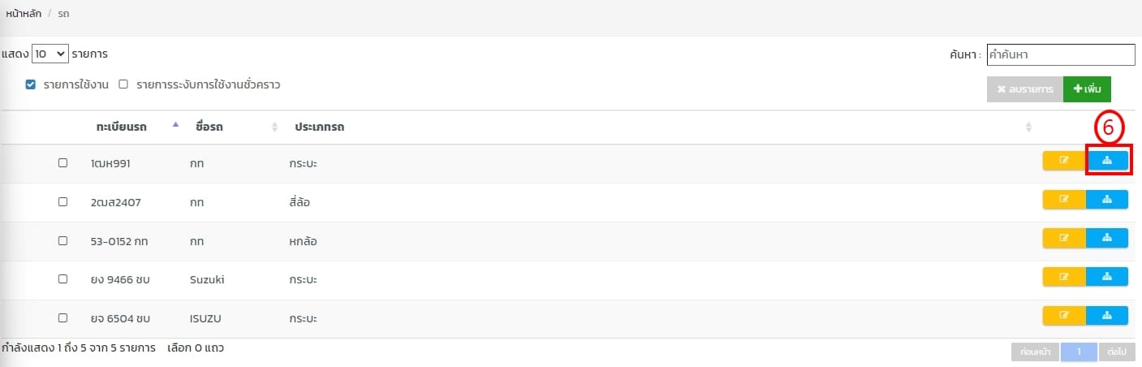Click the green เพิ่ม add button
Viewport: 1142px width, 367px height.
tap(1087, 89)
